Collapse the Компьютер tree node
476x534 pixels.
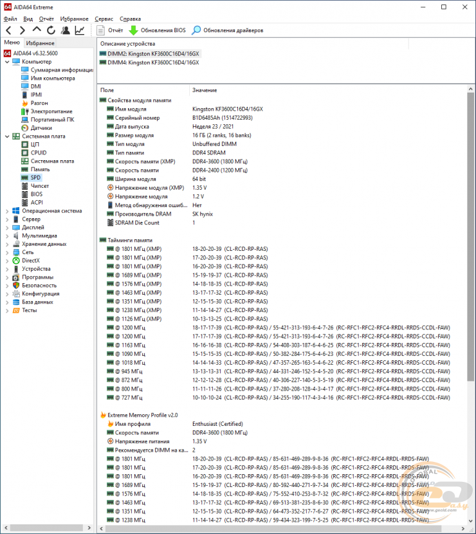point(7,62)
